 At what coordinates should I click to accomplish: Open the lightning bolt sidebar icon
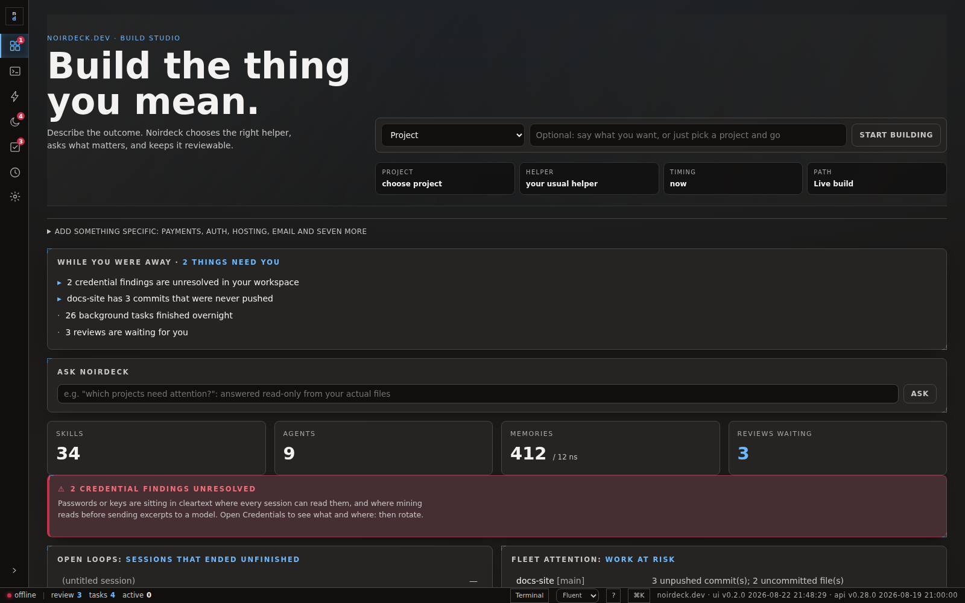(x=14, y=96)
